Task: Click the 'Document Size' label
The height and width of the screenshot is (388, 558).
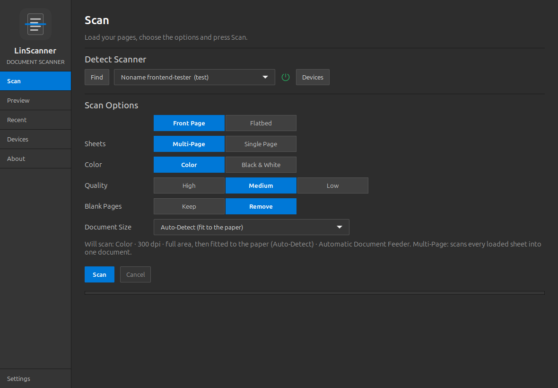Action: 108,227
